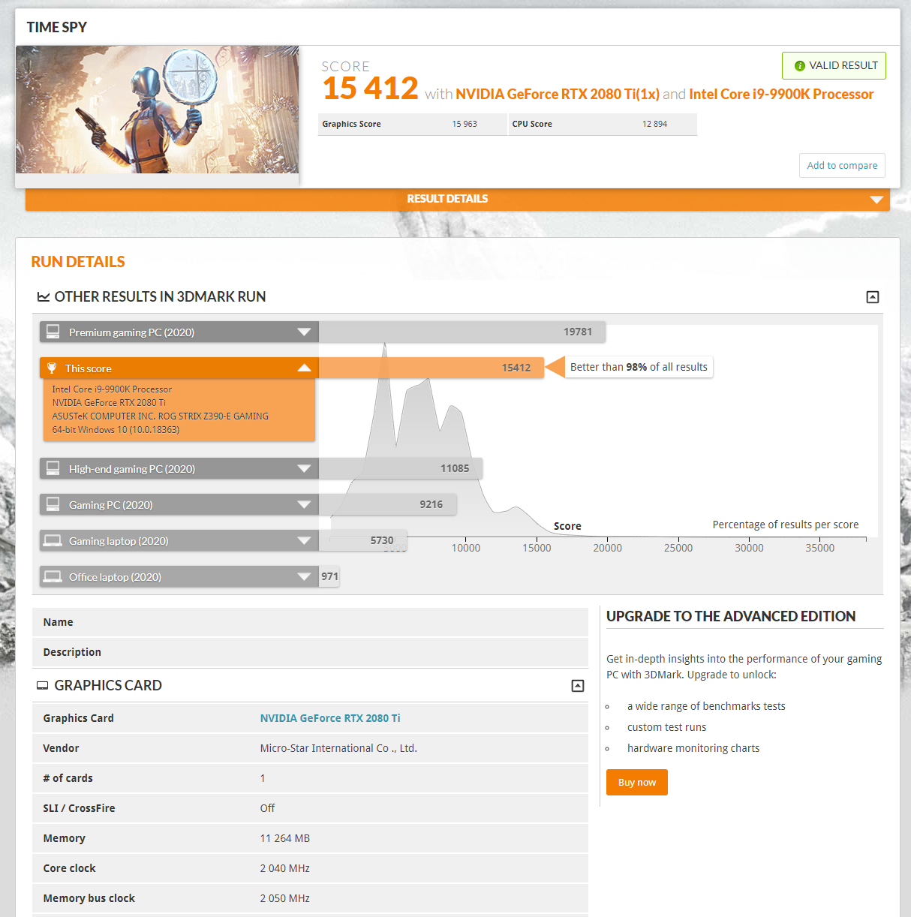This screenshot has width=911, height=917.
Task: Click the 9216 Gaming PC score value
Action: click(431, 504)
